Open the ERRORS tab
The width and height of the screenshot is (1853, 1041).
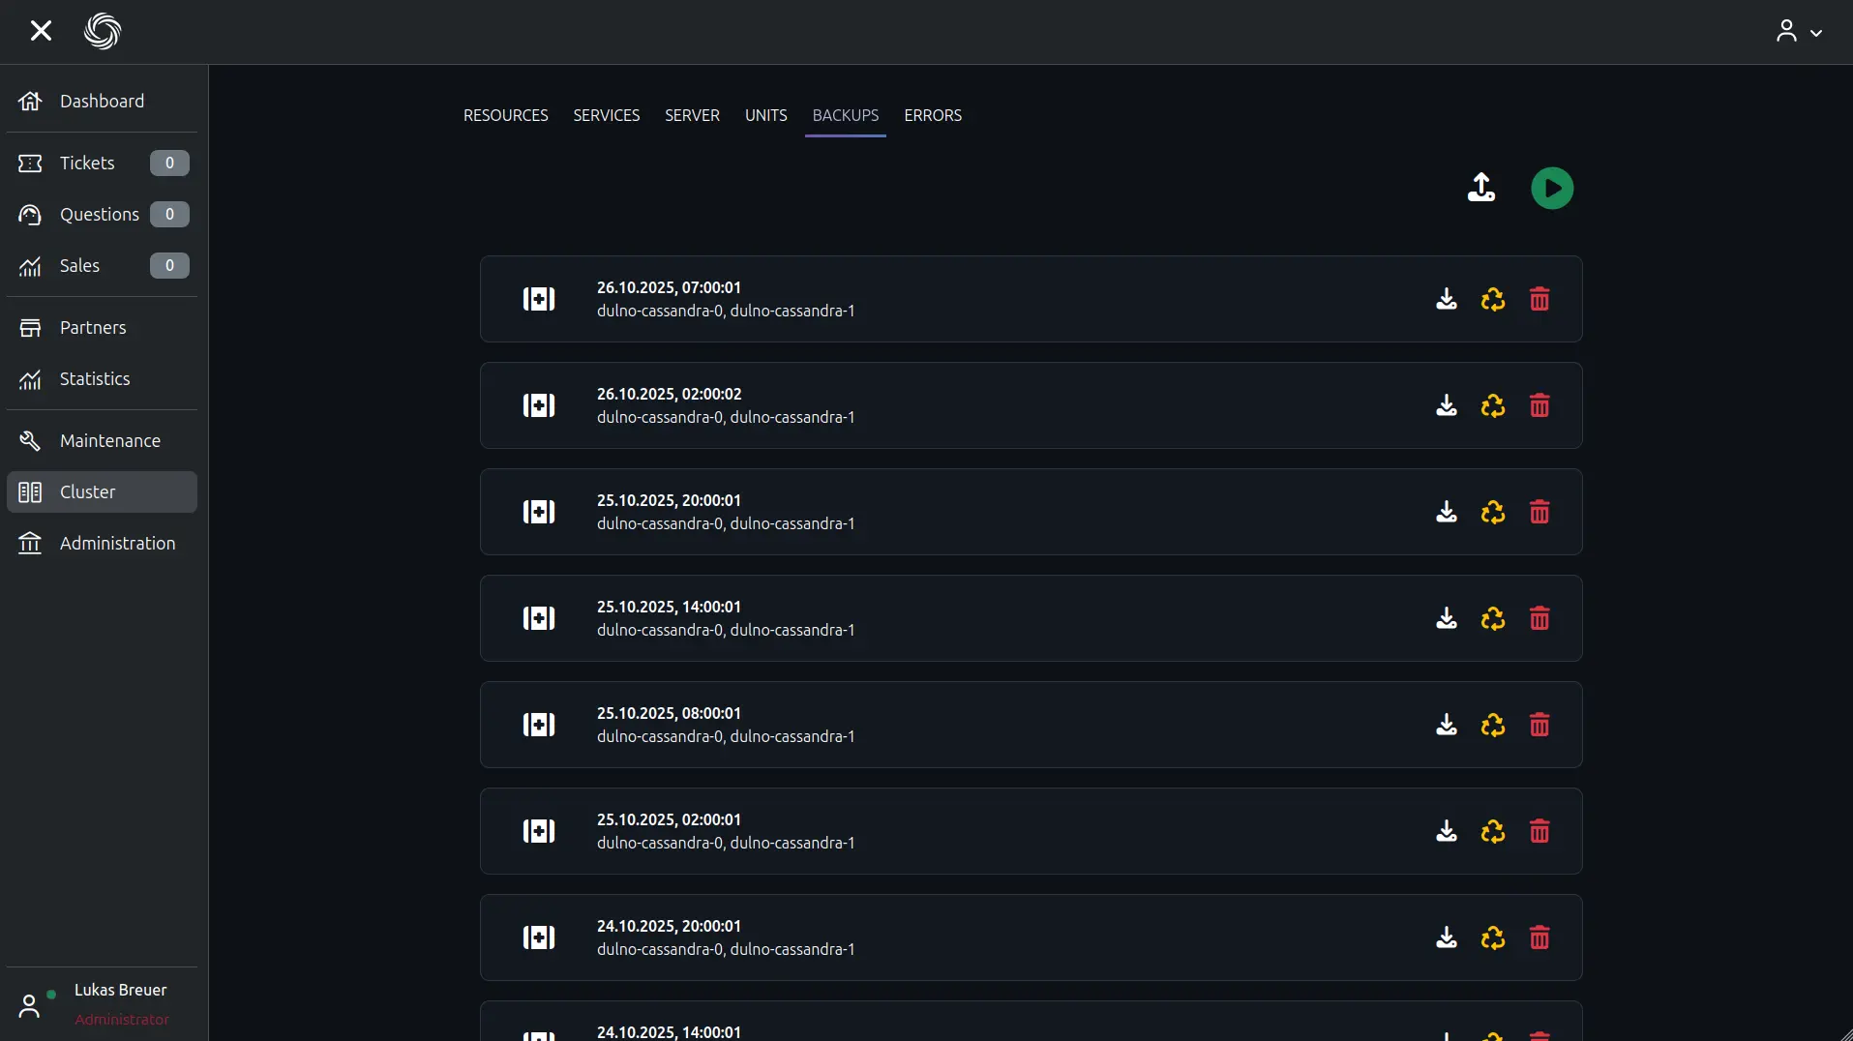[x=932, y=115]
